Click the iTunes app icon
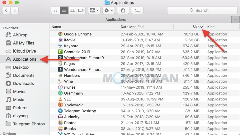The image size is (240, 135). click(x=60, y=87)
